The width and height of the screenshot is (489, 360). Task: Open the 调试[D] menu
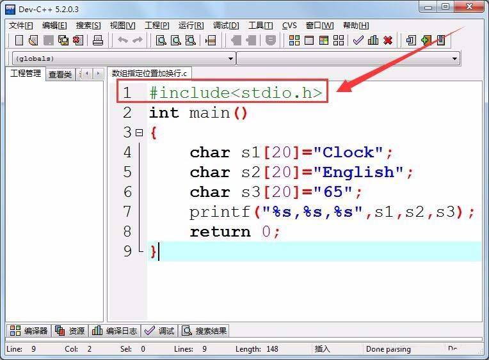pos(226,26)
